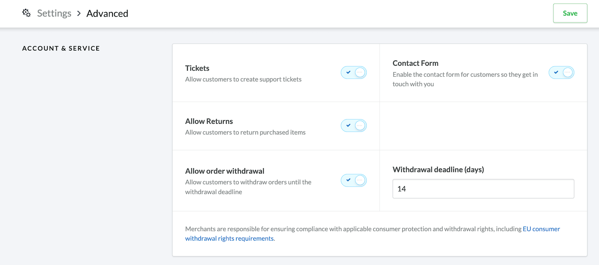Screen dimensions: 599x265
Task: Disable the Tickets toggle switch
Action: (x=354, y=73)
